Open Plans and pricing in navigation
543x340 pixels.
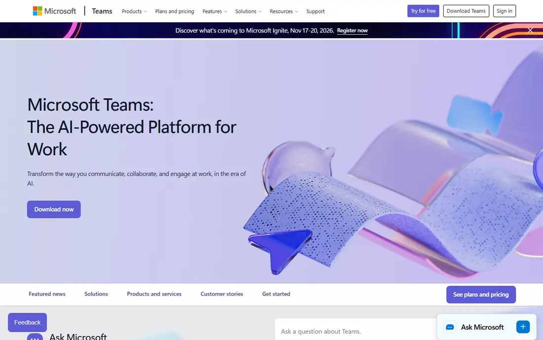(175, 11)
